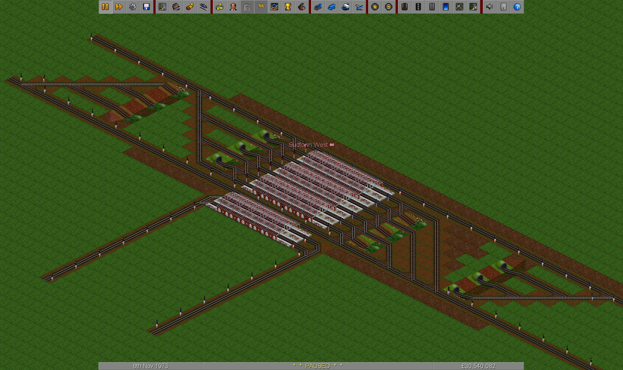623x370 pixels.
Task: Click the £30,540,082 company balance
Action: click(x=478, y=366)
